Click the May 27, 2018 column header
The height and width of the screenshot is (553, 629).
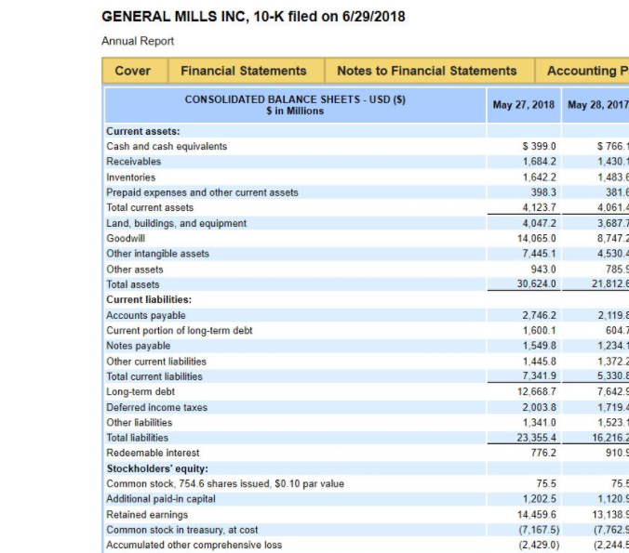click(524, 105)
